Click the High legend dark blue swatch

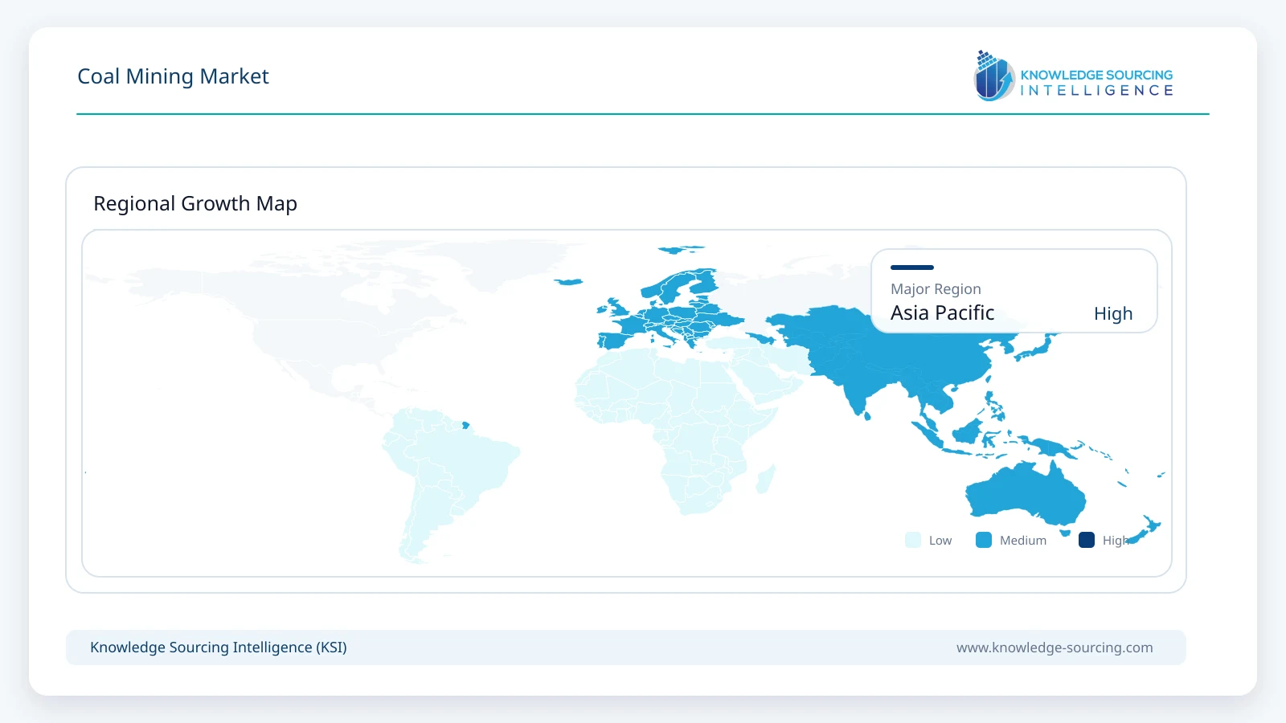tap(1087, 540)
